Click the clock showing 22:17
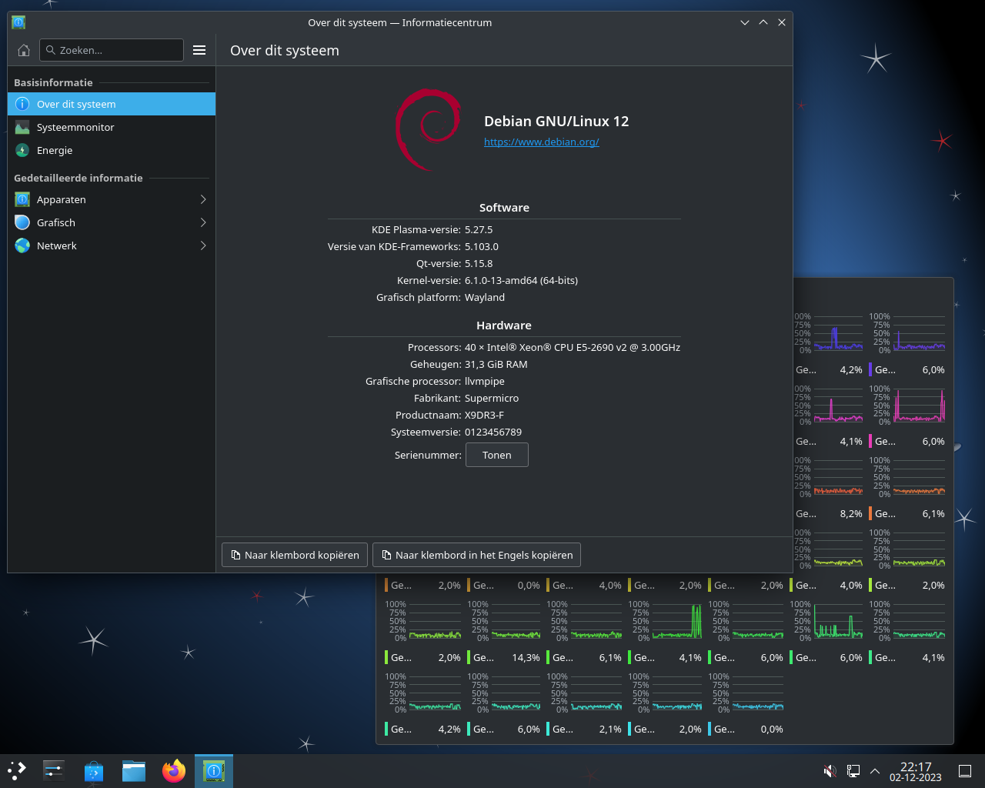The image size is (985, 788). [916, 771]
